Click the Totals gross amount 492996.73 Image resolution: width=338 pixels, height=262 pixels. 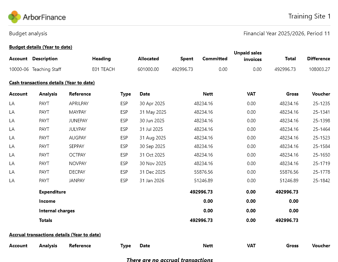coord(287,220)
